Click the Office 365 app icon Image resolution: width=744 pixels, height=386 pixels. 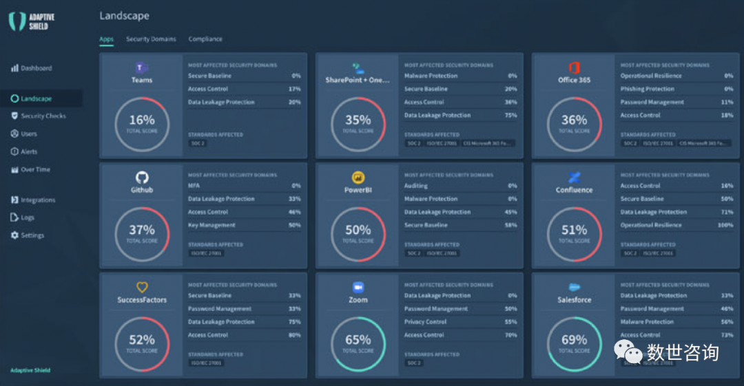[574, 67]
